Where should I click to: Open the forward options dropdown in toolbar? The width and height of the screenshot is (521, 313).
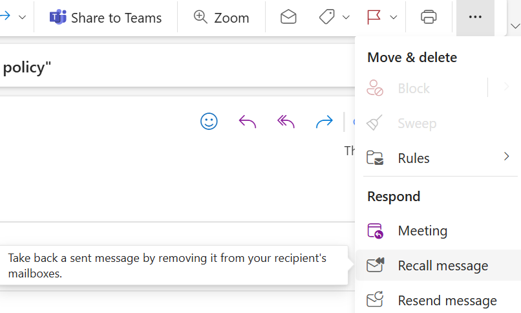tap(22, 17)
